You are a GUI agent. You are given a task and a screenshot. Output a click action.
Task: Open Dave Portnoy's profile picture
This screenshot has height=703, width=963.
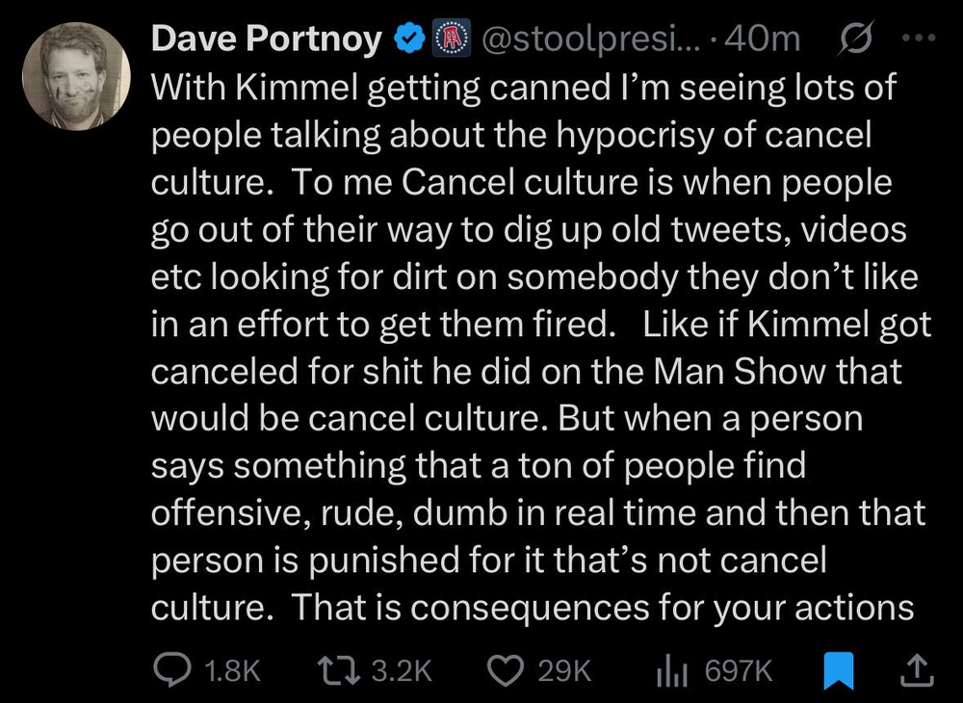pyautogui.click(x=75, y=74)
